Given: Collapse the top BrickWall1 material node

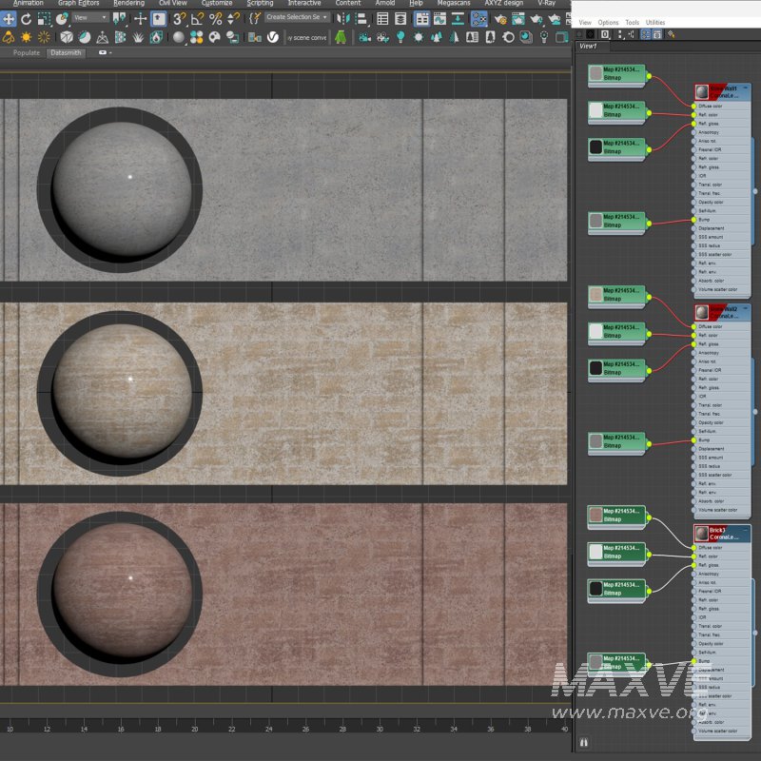Looking at the screenshot, I should (745, 88).
